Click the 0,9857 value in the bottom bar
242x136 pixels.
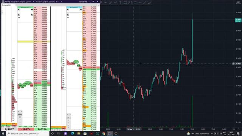click(9, 129)
